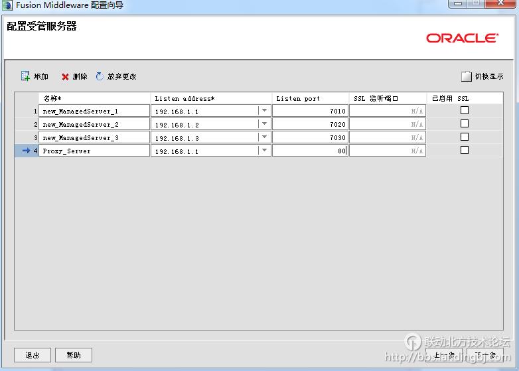
Task: Click the 名称 column header
Action: click(x=94, y=98)
